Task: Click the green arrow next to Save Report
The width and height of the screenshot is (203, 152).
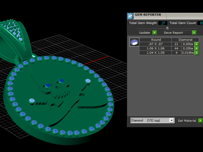Action: (194, 33)
